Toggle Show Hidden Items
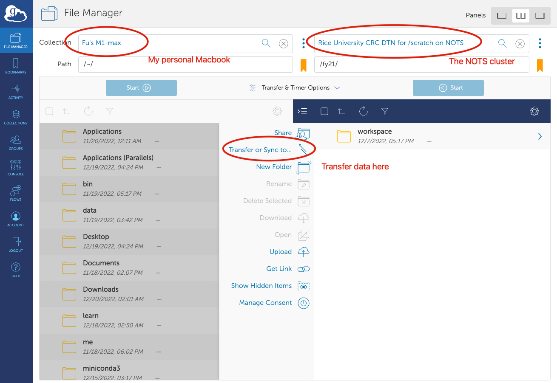The image size is (557, 383). 270,286
